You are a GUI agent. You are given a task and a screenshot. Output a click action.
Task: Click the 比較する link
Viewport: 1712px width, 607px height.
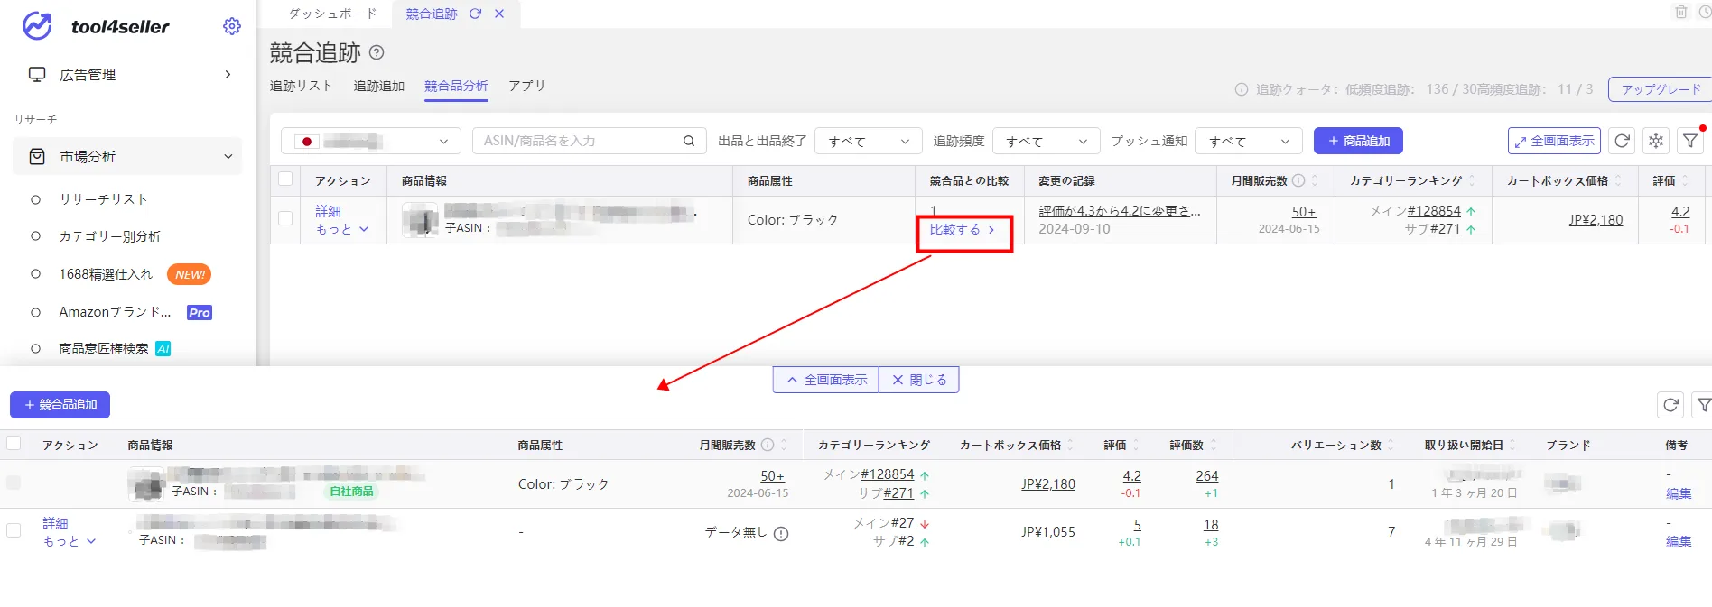coord(962,230)
